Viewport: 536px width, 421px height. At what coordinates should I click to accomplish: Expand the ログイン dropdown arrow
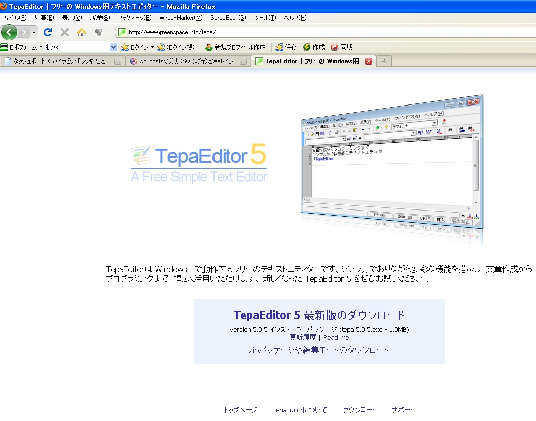pos(152,47)
